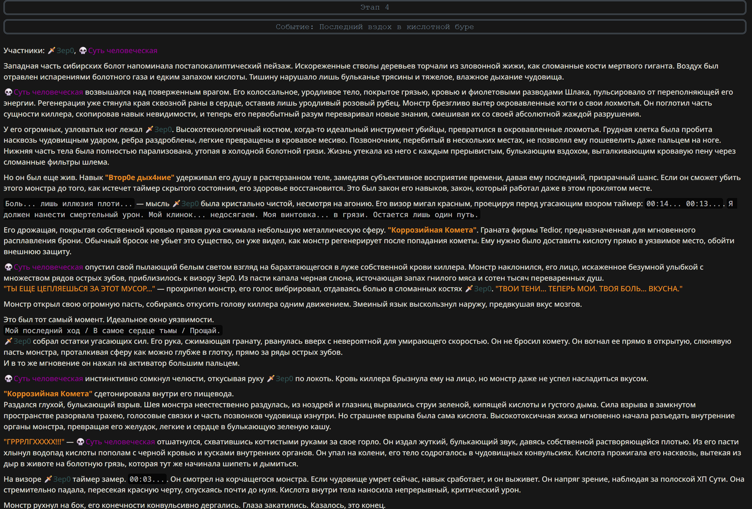This screenshot has width=752, height=509.
Task: Click the 'Событие: Последний вздох в кислотной буре' bar
Action: point(375,27)
